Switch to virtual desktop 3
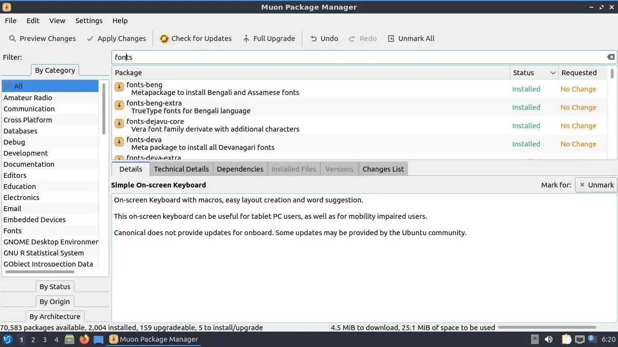 pos(44,340)
